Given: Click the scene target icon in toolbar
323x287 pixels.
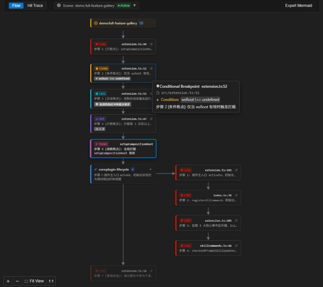Looking at the screenshot, I should tap(59, 6).
